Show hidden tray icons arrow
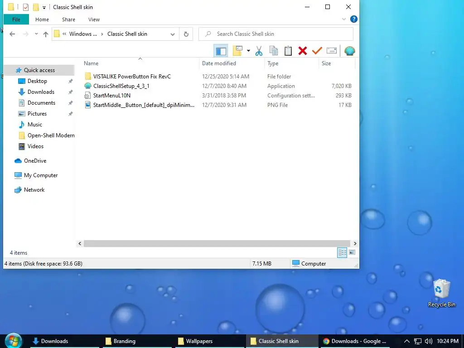 click(x=407, y=341)
